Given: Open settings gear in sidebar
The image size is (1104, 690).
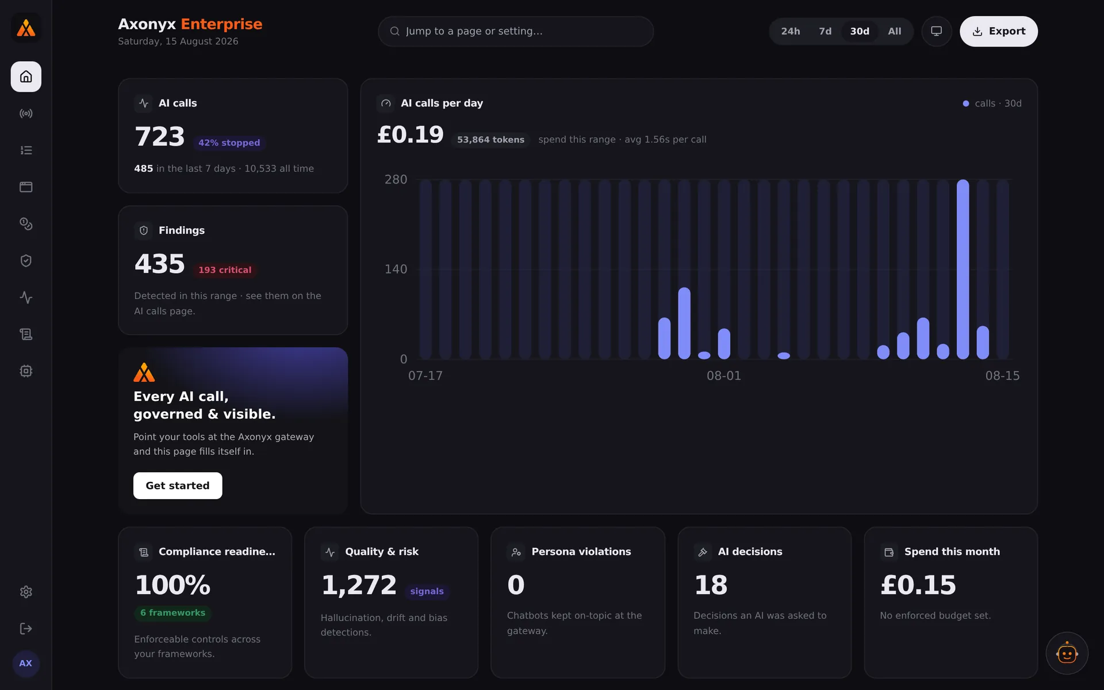Looking at the screenshot, I should [x=26, y=592].
